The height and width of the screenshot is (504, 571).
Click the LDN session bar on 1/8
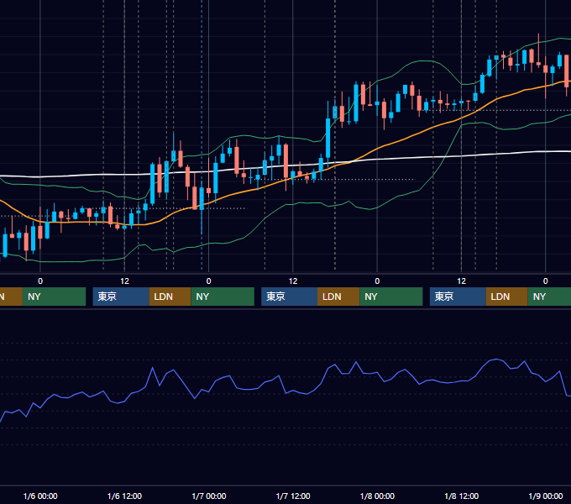tap(507, 297)
